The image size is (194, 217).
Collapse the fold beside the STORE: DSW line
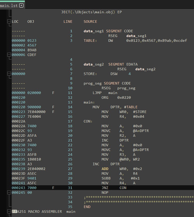click(x=9, y=73)
